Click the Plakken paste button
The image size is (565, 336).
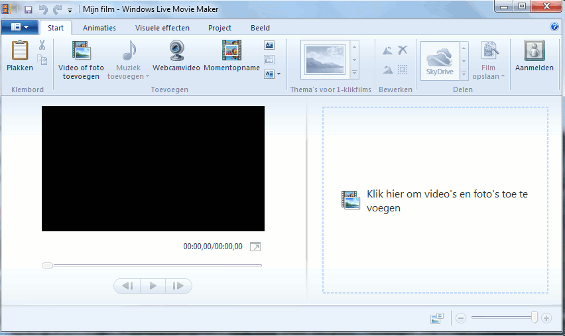20,56
